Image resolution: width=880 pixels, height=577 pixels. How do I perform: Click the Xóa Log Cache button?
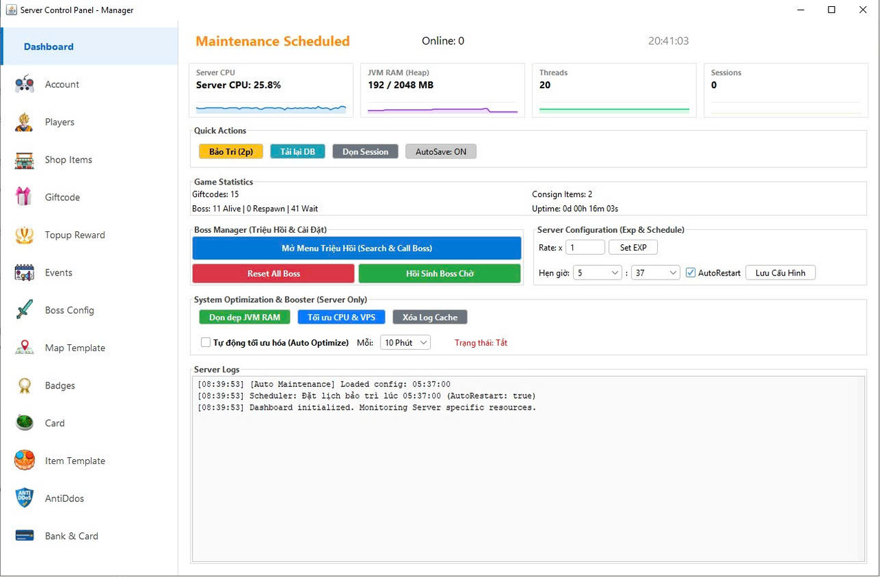pos(430,317)
